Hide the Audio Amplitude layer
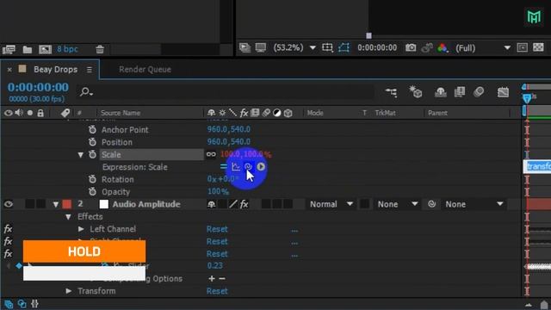Screen dimensions: 551x310 pos(9,204)
